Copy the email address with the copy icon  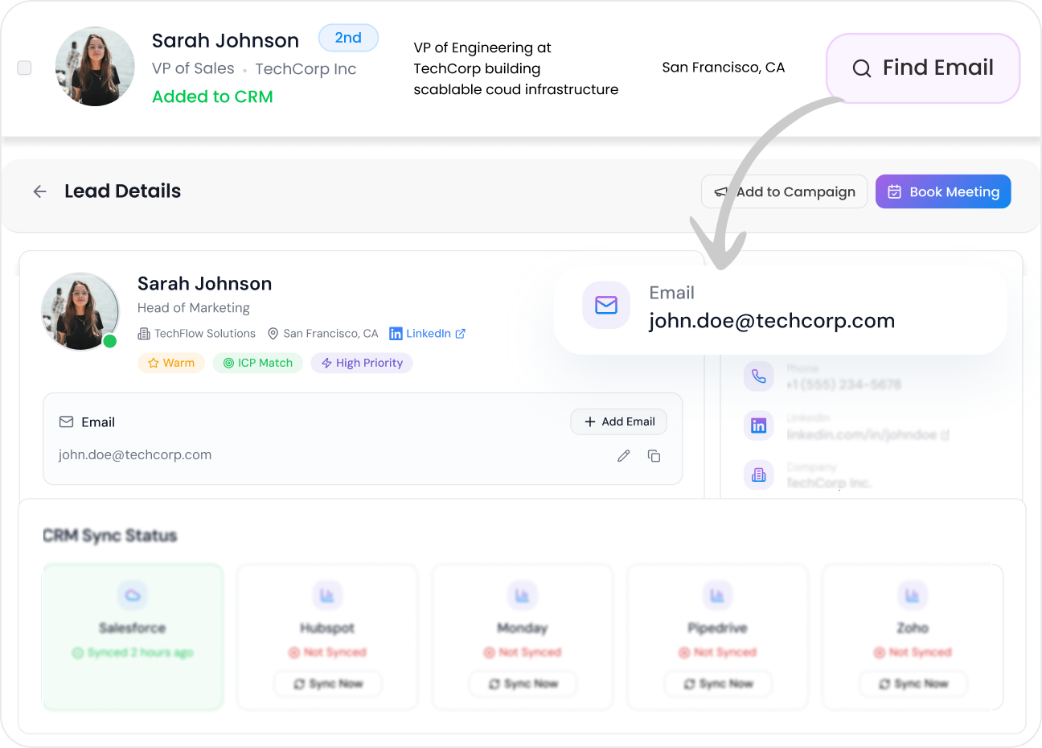[x=654, y=456]
